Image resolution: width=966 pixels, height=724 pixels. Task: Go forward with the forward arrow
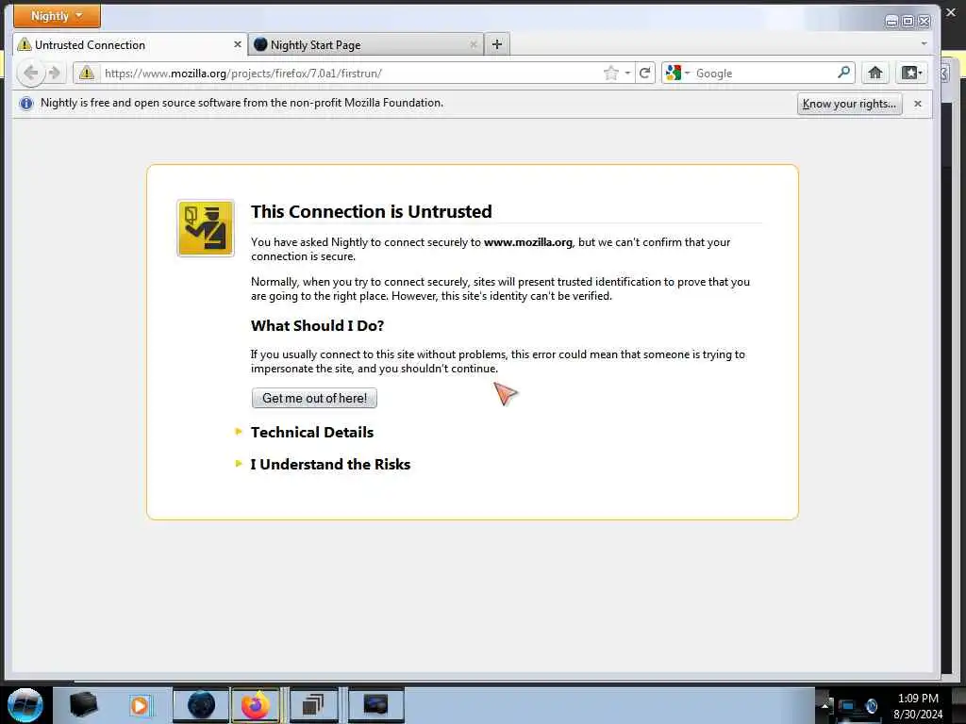[55, 74]
